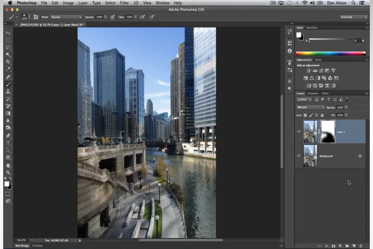Select the Horizontal Type tool
The image size is (373, 249).
(x=8, y=143)
